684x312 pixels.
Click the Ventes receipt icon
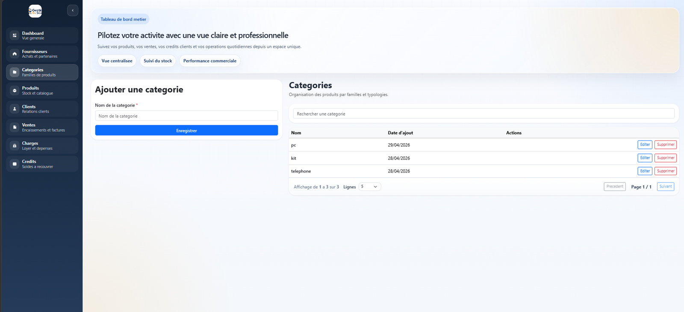click(x=15, y=127)
